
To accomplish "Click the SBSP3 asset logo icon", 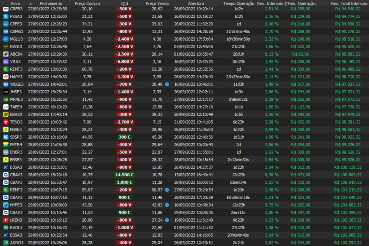I will tap(6, 137).
